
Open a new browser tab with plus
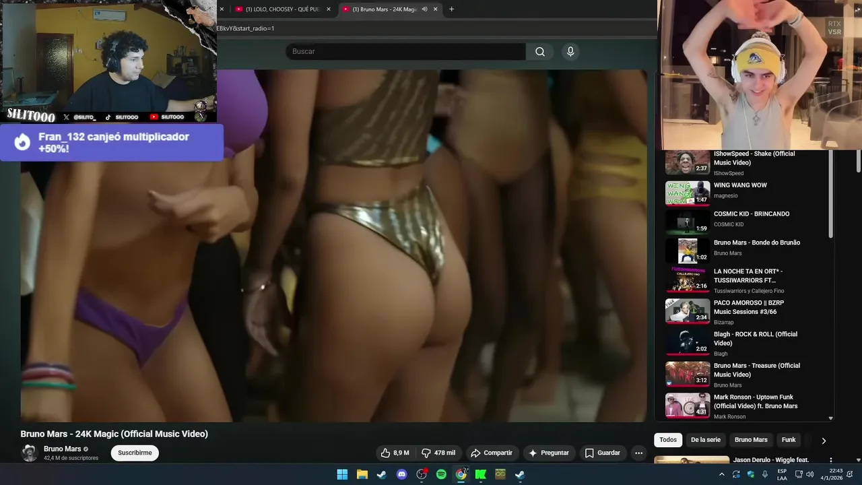coord(451,9)
